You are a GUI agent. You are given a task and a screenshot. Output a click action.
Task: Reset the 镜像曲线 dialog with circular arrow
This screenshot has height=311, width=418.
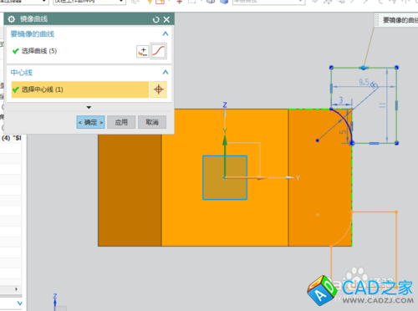pos(155,19)
